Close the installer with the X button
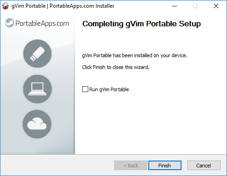 pyautogui.click(x=216, y=6)
